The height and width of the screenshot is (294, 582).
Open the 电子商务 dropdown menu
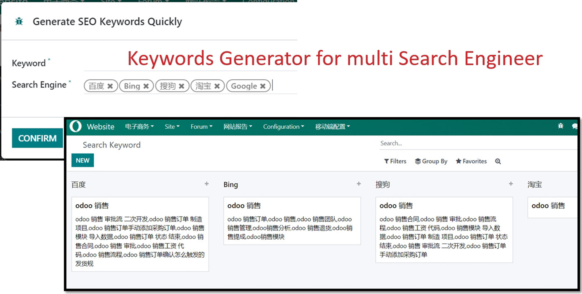(139, 127)
